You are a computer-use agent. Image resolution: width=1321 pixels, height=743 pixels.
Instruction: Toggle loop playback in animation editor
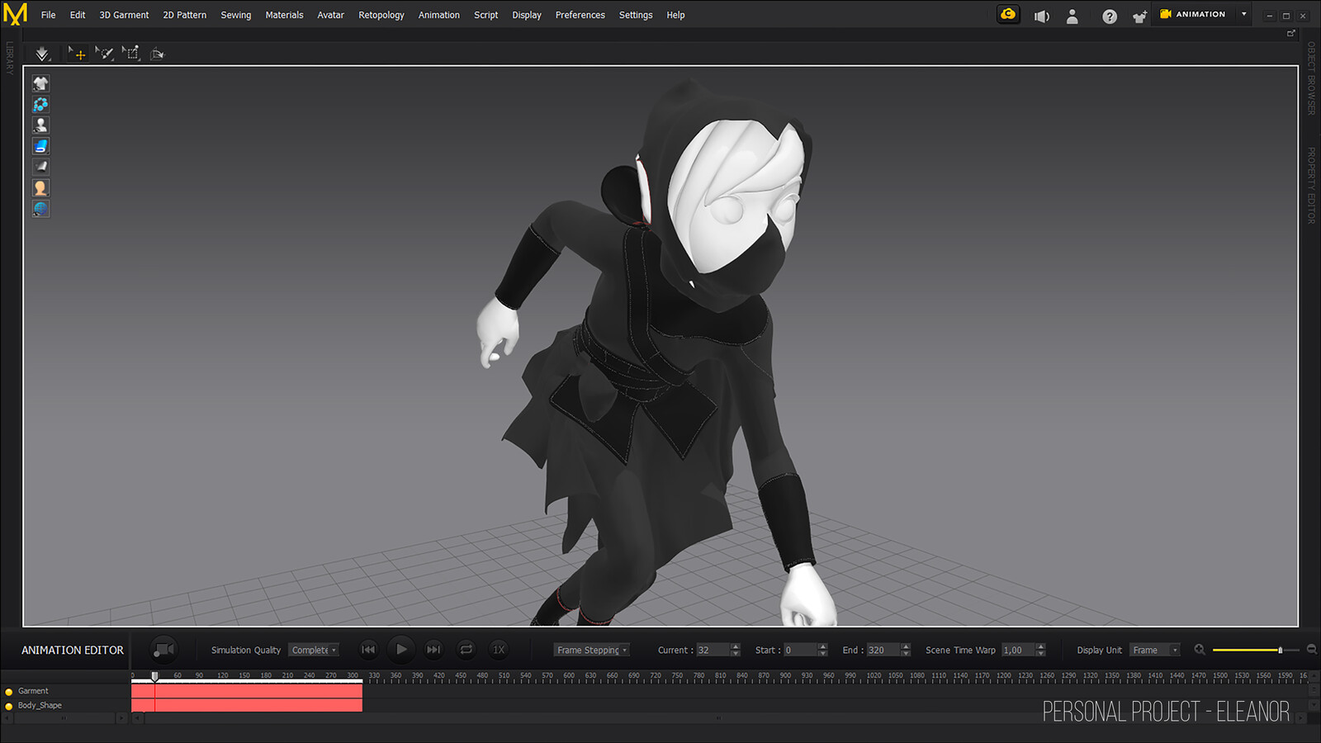466,650
